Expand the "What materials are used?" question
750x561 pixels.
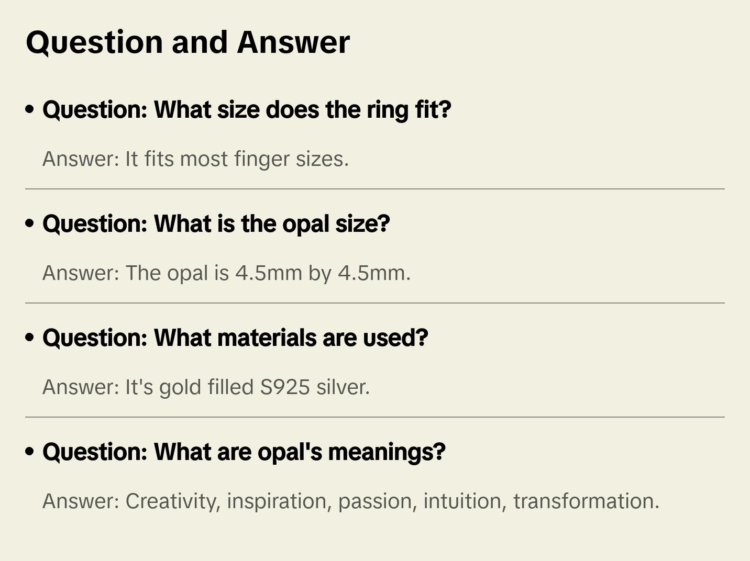[x=235, y=338]
